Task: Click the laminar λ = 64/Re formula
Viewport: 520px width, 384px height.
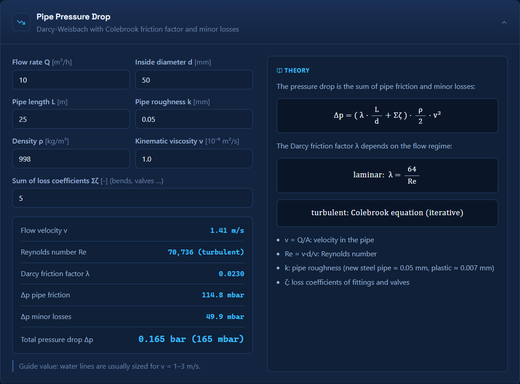Action: pos(387,176)
